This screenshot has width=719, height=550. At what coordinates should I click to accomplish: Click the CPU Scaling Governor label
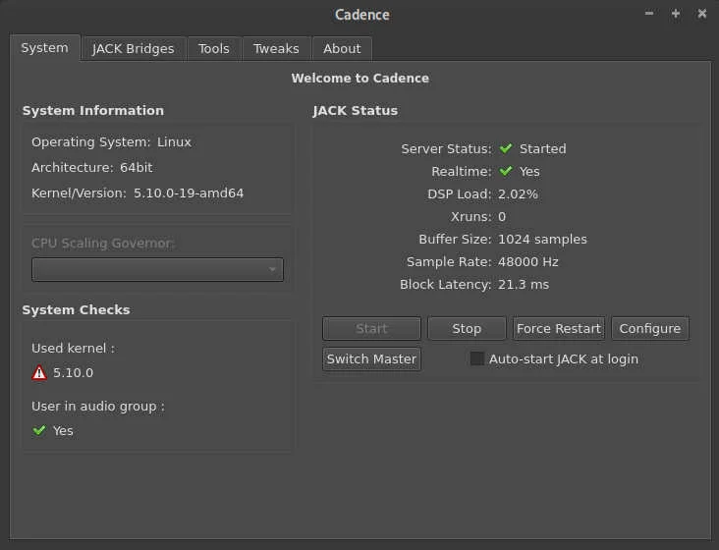pos(103,243)
